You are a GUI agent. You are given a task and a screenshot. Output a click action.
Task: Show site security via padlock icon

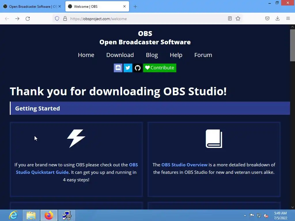click(x=65, y=18)
